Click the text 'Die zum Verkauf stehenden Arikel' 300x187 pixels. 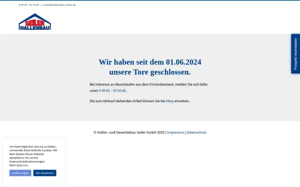tap(115, 101)
